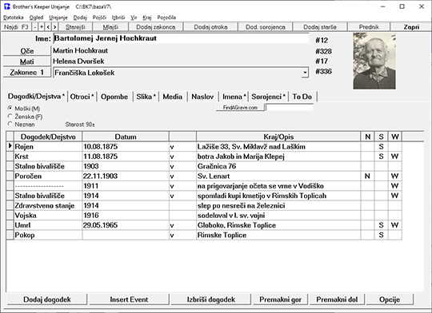
Task: Click the S marker in Pokop row
Action: 381,236
